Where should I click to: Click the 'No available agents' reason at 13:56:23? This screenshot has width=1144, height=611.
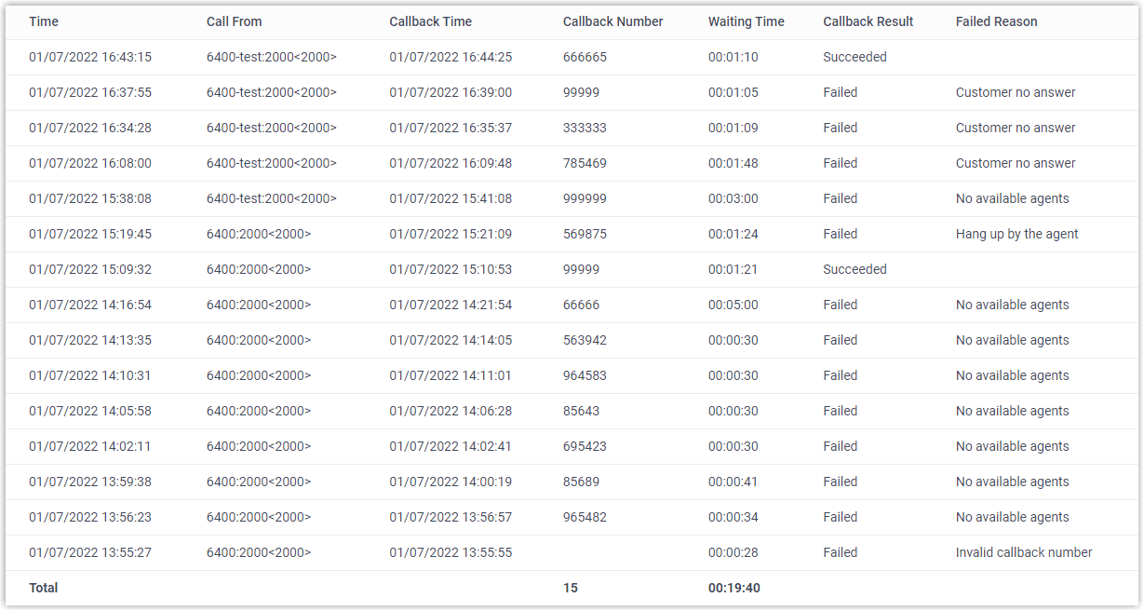coord(1011,517)
